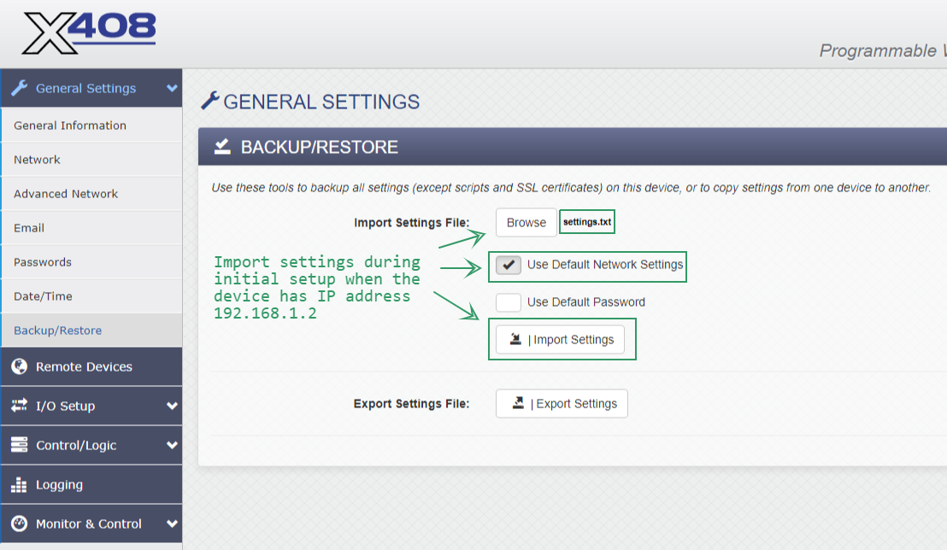Viewport: 947px width, 550px height.
Task: Uncheck Use Default Network Settings checkbox
Action: [x=509, y=265]
